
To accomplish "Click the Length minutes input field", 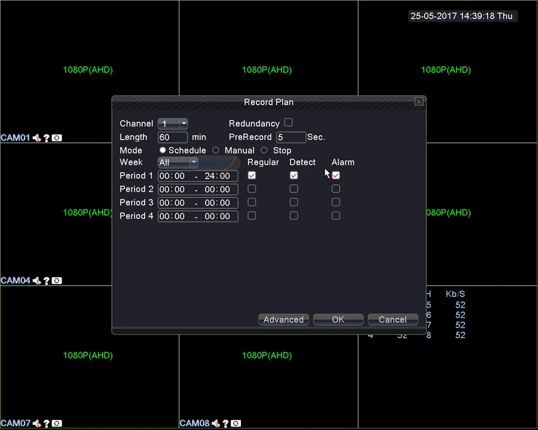I will tap(173, 137).
